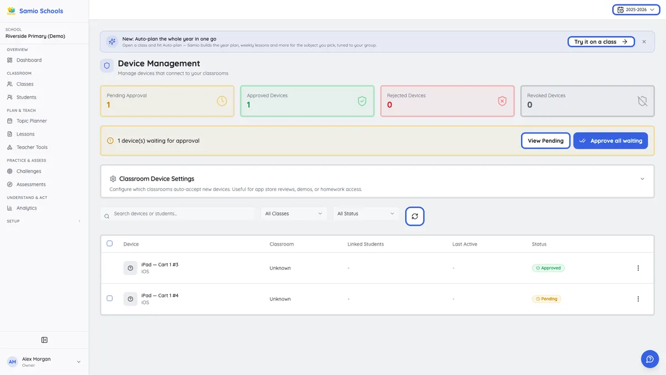Screen dimensions: 666x375
Task: Click the gear icon of Classroom Device Settings
Action: [113, 179]
